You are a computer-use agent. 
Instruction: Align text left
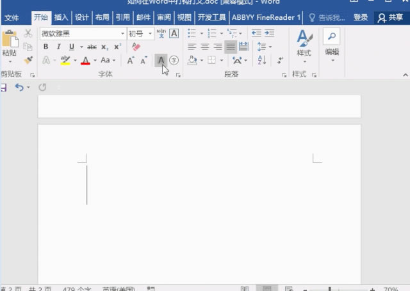tap(192, 47)
